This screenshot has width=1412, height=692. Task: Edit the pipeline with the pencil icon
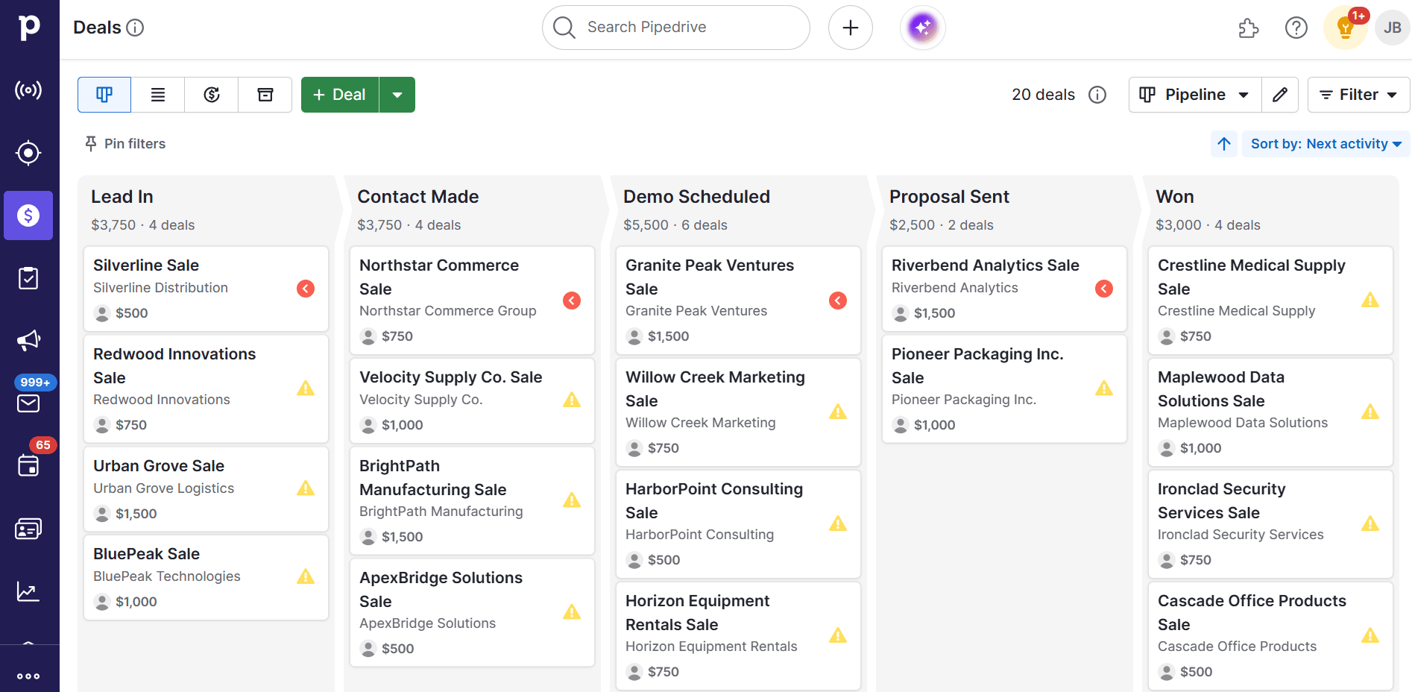(1279, 95)
